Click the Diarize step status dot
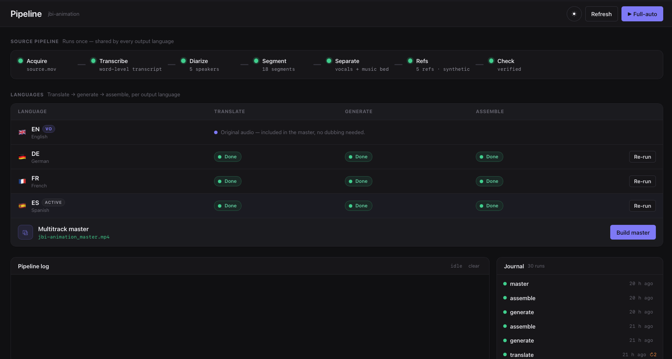672x359 pixels. click(x=183, y=61)
